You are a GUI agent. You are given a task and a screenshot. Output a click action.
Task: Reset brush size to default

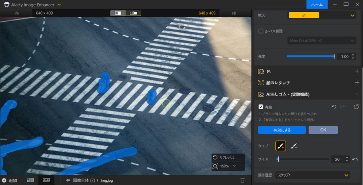click(355, 159)
